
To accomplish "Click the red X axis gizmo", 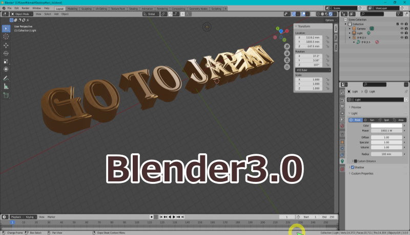I will click(287, 31).
